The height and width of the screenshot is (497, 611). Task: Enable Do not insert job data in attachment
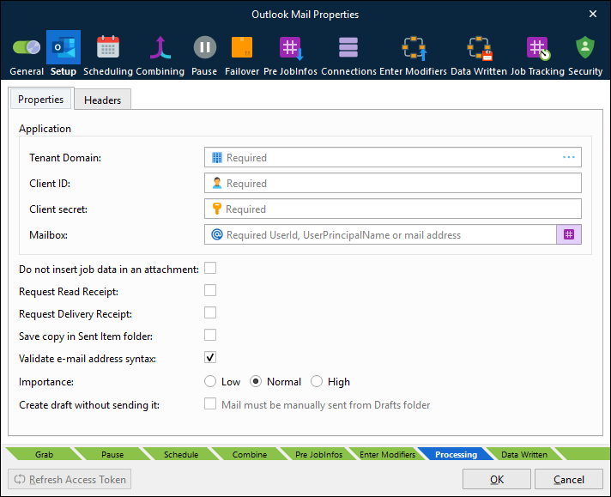pyautogui.click(x=210, y=268)
